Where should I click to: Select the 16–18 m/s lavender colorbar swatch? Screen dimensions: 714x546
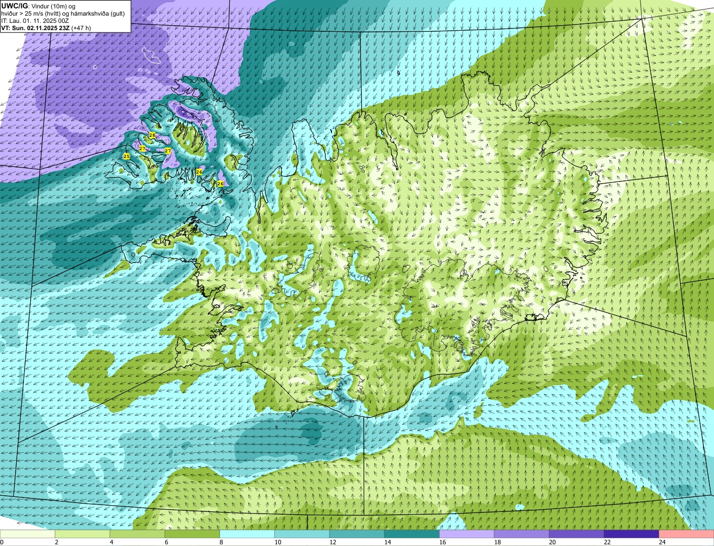467,534
